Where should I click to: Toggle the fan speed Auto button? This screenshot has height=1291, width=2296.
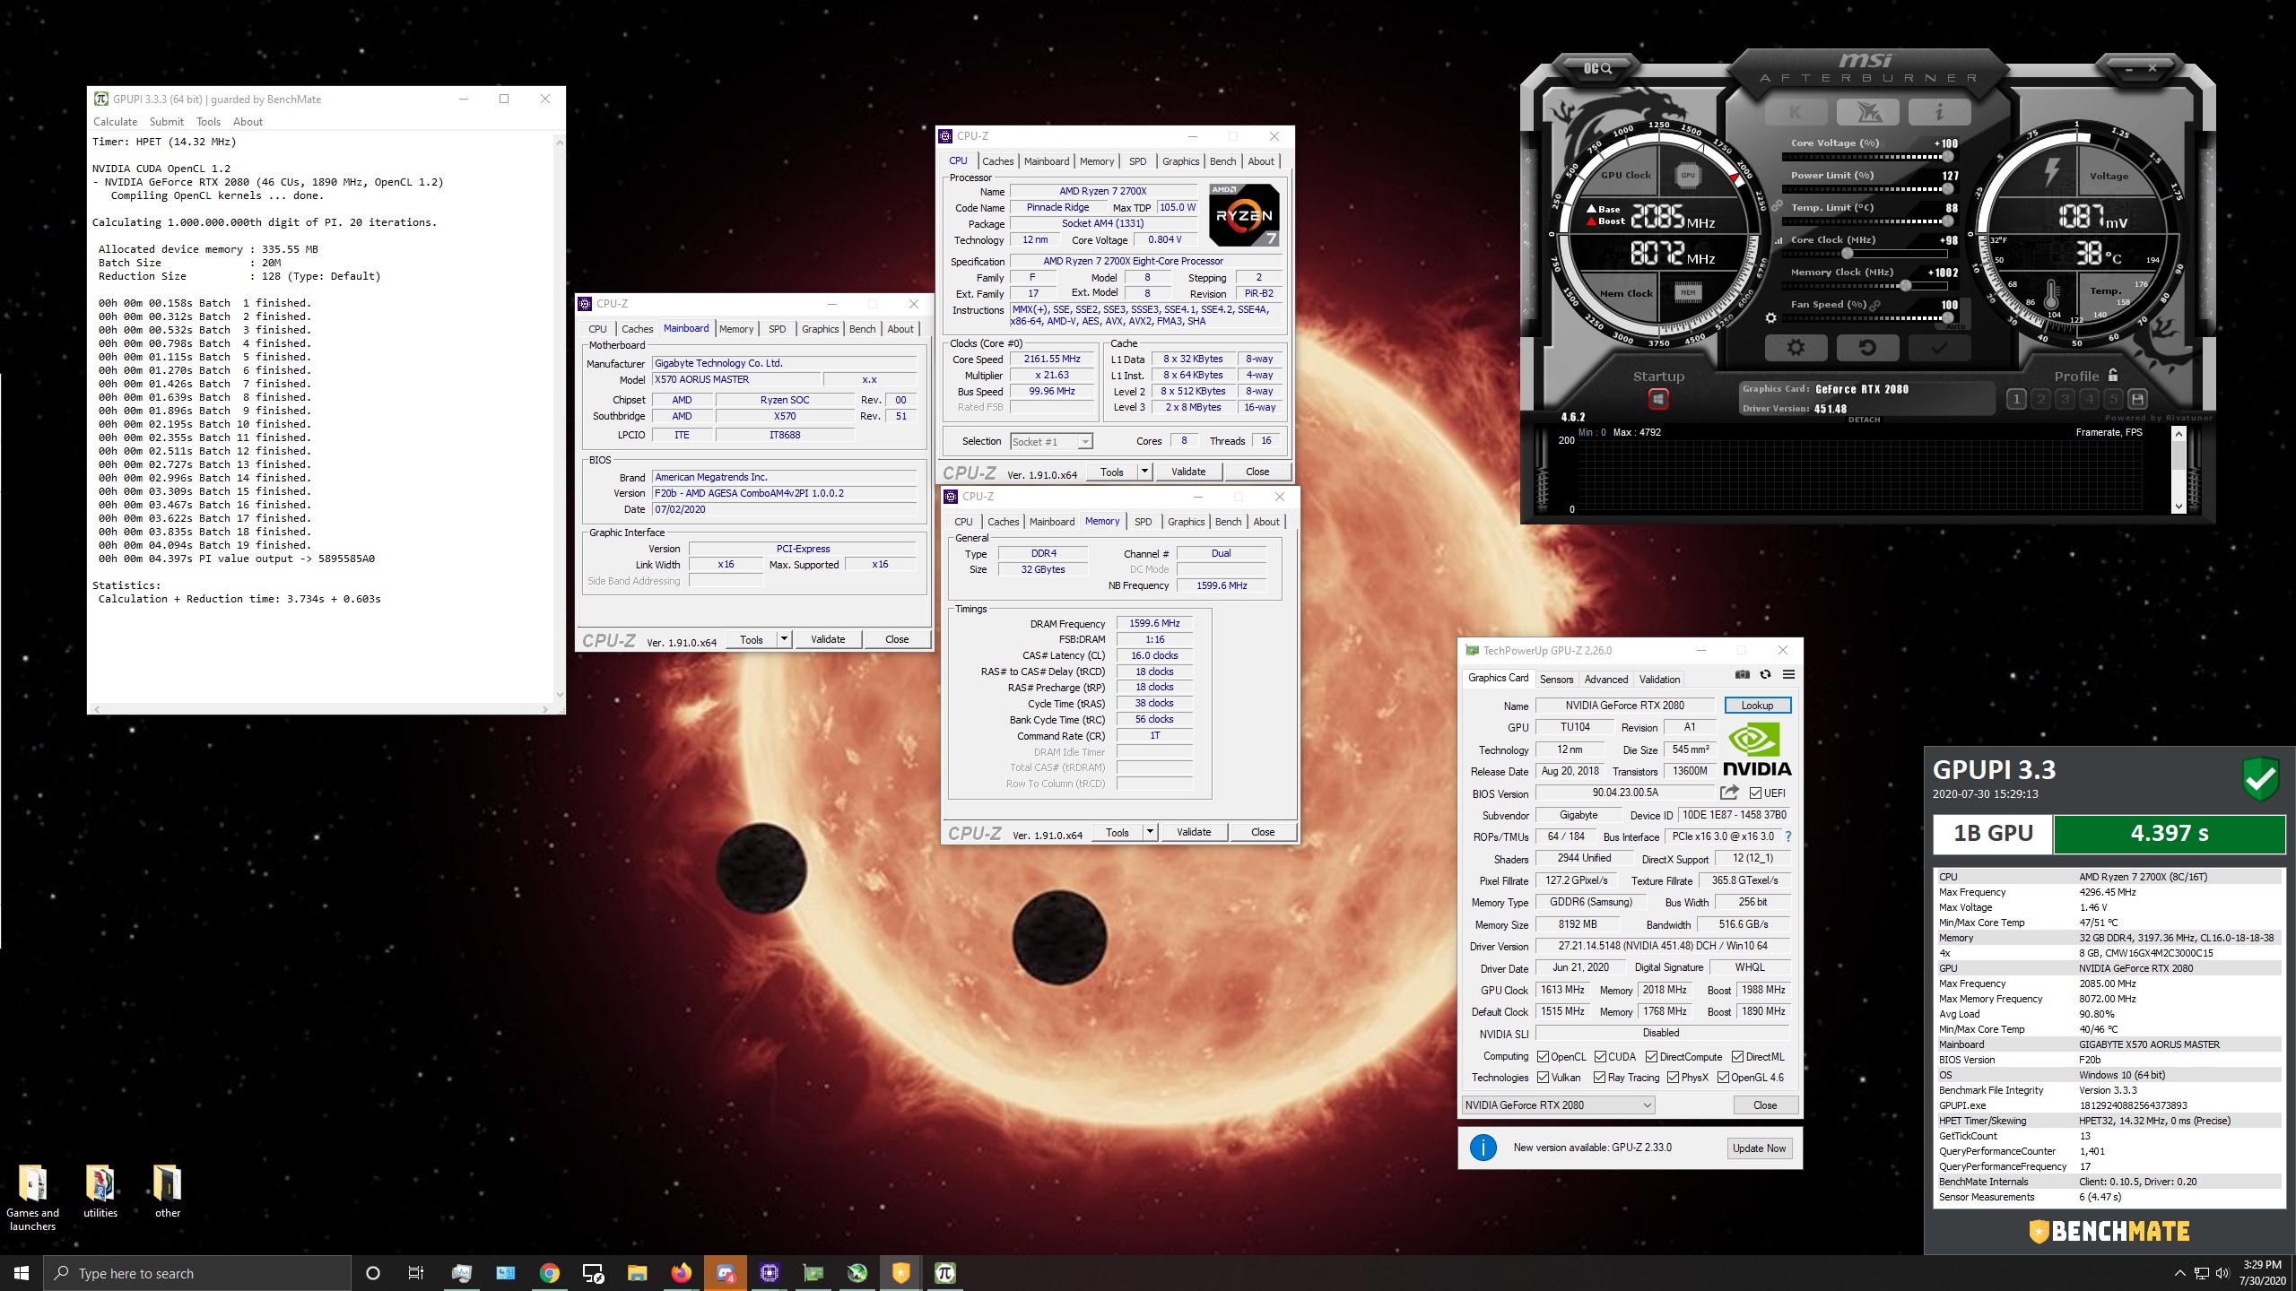pyautogui.click(x=1956, y=326)
